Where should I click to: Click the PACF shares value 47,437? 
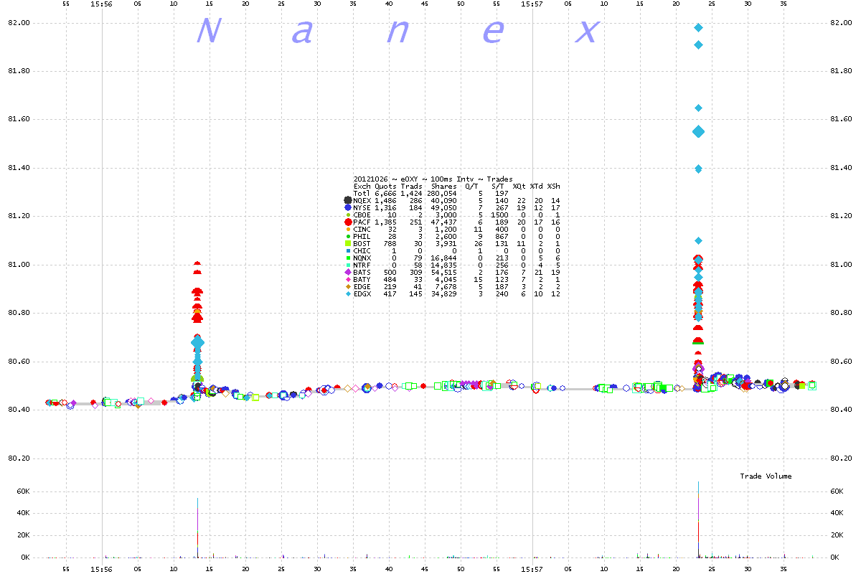coord(444,222)
